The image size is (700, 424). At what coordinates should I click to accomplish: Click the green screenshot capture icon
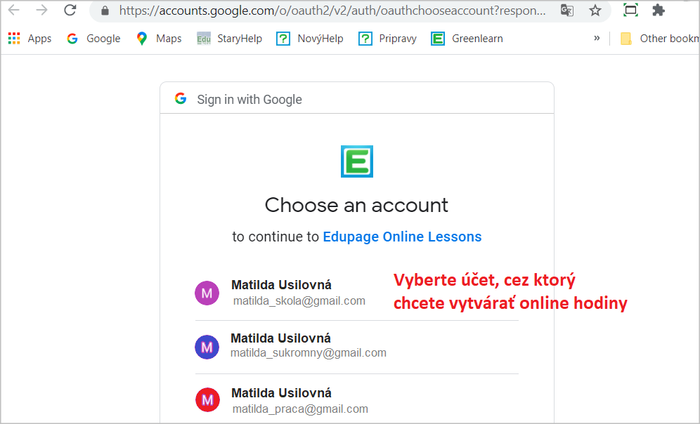point(630,10)
